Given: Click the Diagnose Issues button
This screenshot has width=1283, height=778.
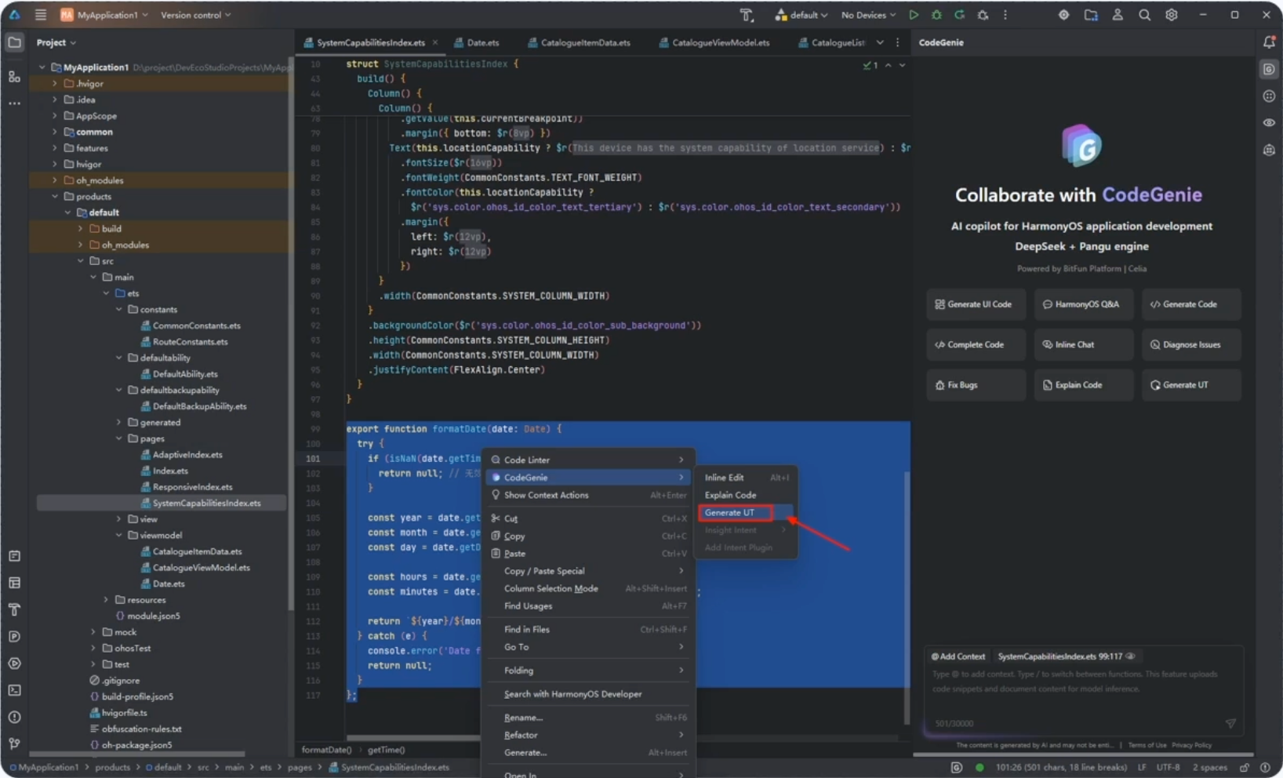Looking at the screenshot, I should [x=1190, y=344].
